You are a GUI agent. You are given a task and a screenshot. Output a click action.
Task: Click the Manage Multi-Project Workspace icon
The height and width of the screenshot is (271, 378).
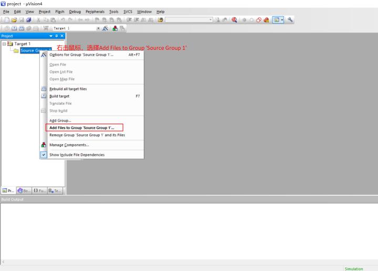pyautogui.click(x=122, y=28)
